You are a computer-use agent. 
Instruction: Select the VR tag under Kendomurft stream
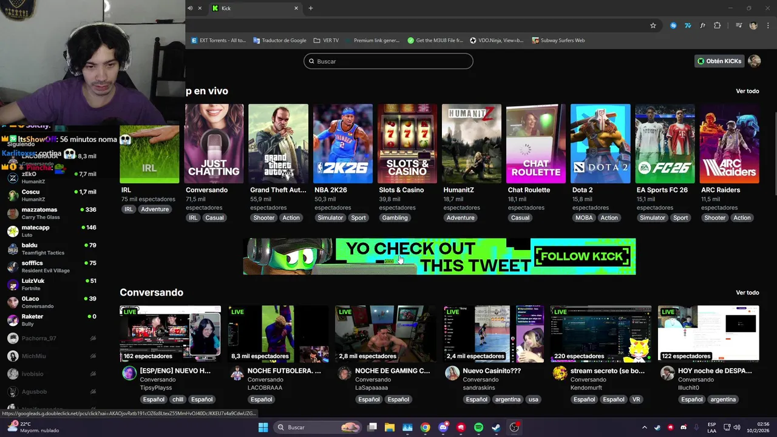pos(636,399)
